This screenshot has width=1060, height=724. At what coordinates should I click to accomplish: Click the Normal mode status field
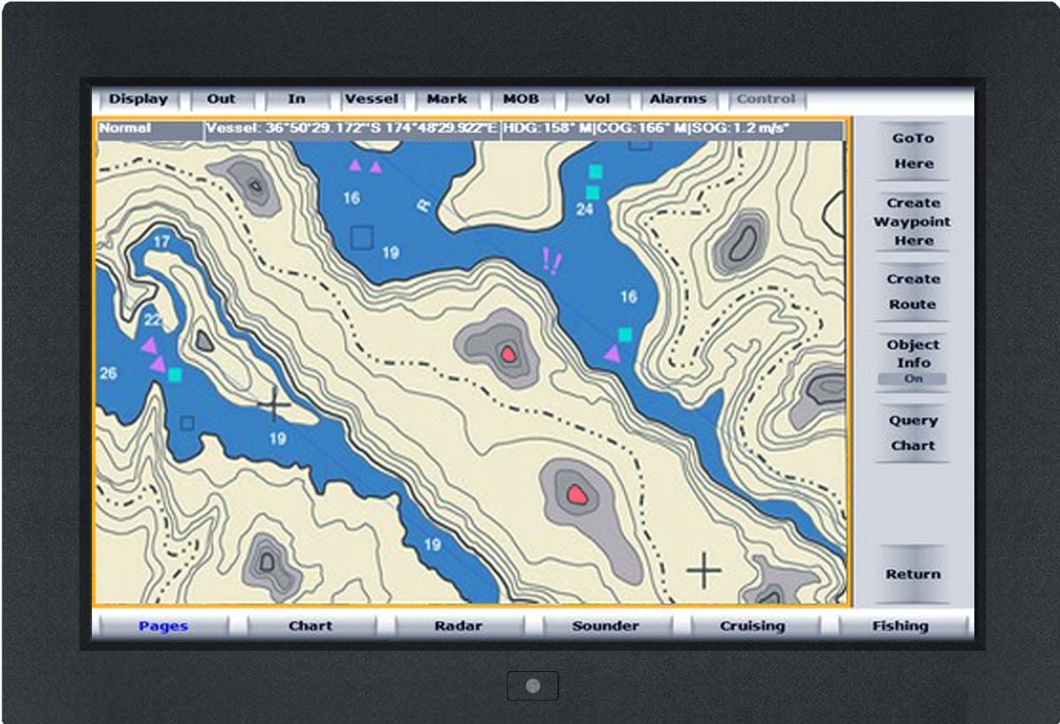point(149,129)
